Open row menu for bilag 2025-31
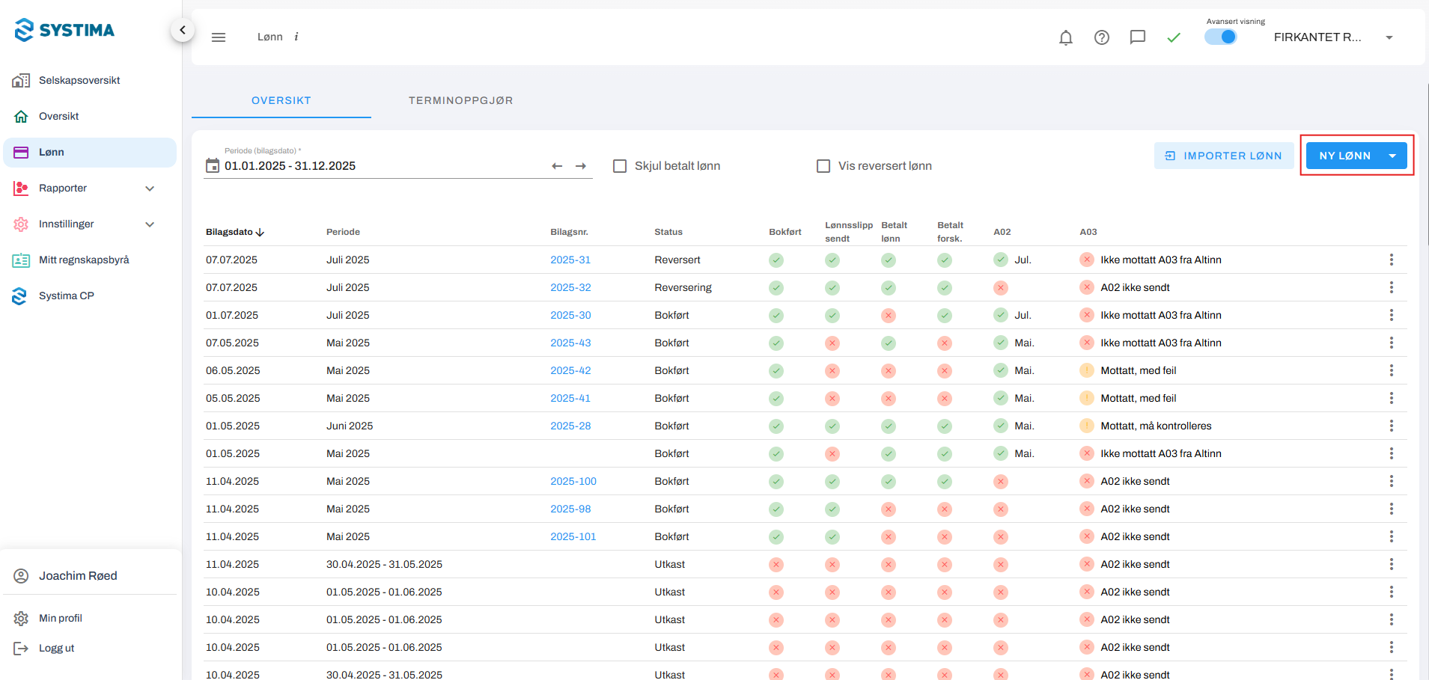Screen dimensions: 1429x680 (x=1392, y=260)
